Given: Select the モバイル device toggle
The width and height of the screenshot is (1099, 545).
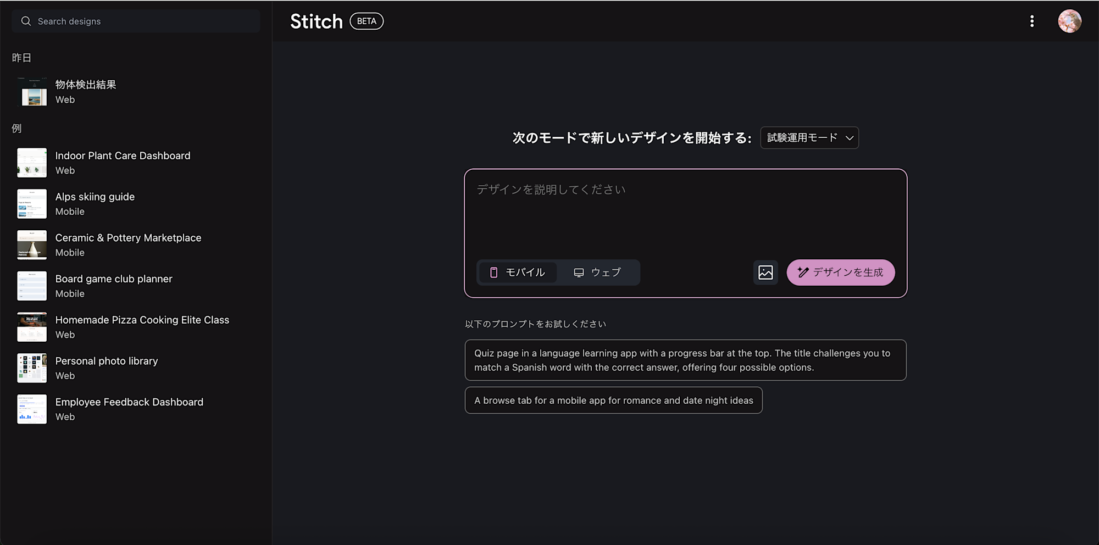Looking at the screenshot, I should pyautogui.click(x=517, y=272).
